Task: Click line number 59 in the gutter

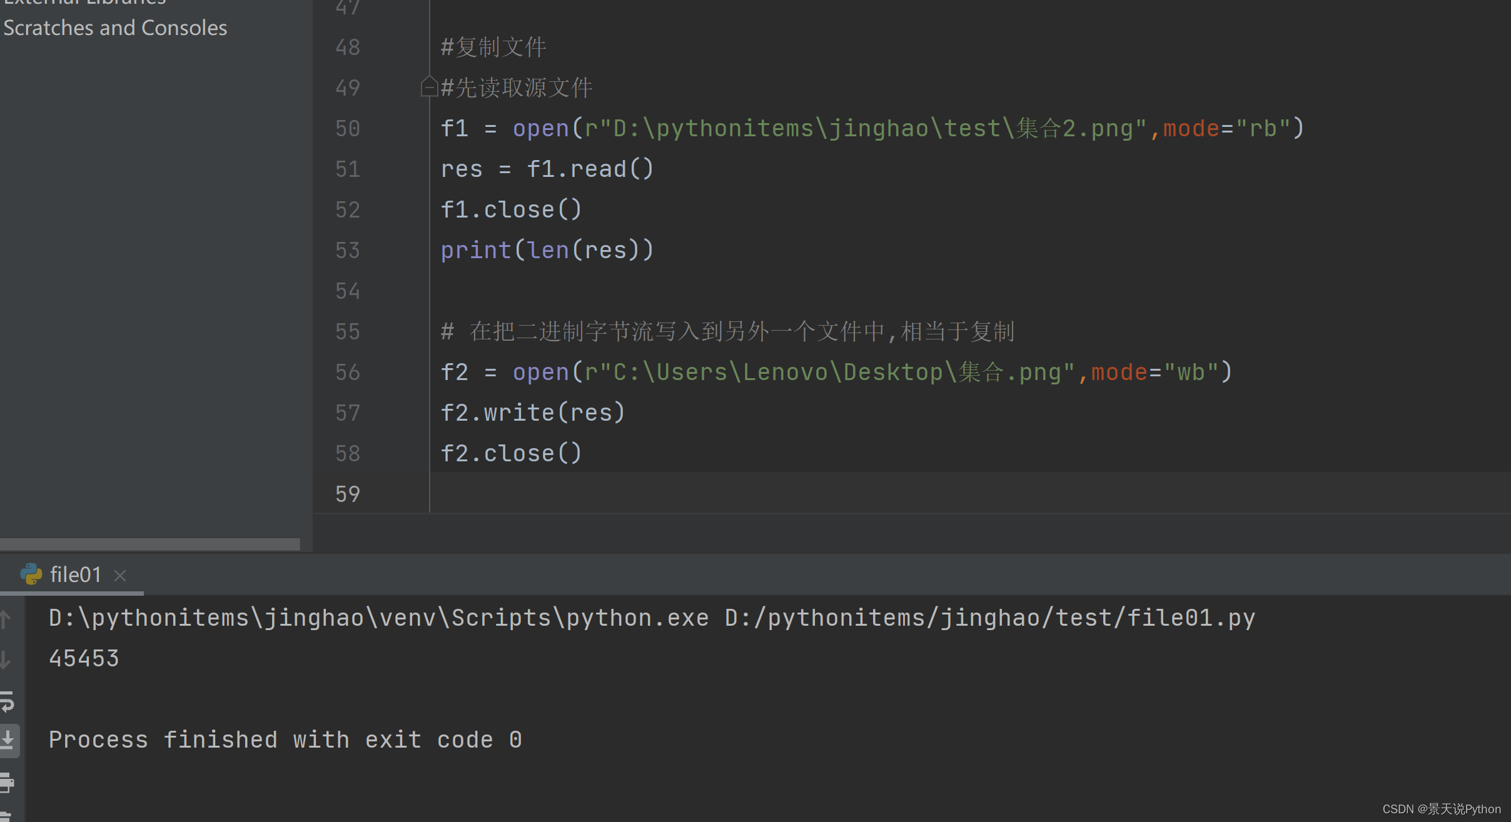Action: [x=348, y=494]
